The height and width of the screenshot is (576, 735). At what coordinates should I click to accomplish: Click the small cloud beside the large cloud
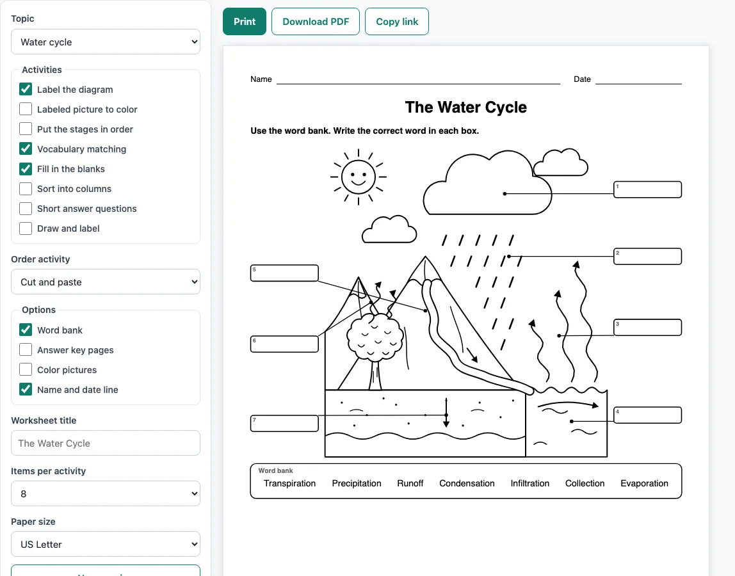pos(561,162)
